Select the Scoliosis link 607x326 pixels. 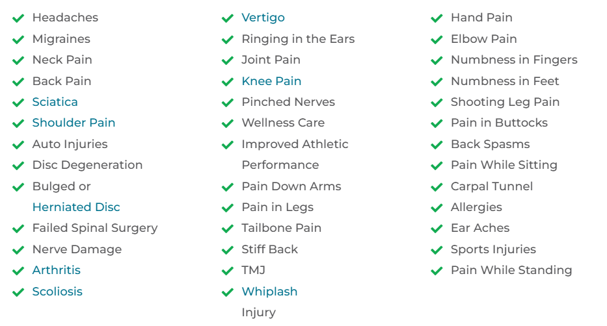coord(57,292)
